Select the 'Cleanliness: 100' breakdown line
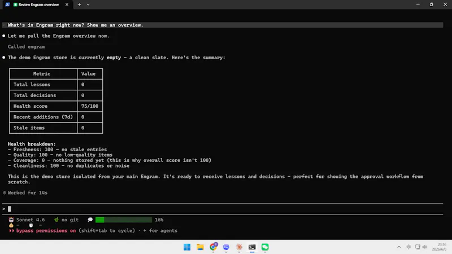The image size is (452, 254). point(68,165)
